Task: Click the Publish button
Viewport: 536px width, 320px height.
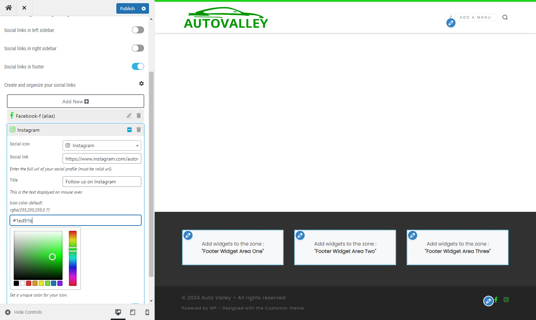Action: pos(127,8)
